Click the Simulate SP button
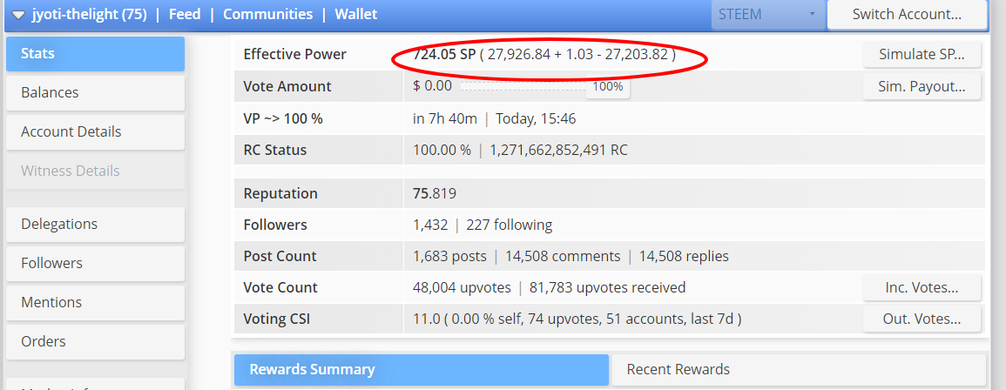1006x390 pixels. click(x=922, y=55)
